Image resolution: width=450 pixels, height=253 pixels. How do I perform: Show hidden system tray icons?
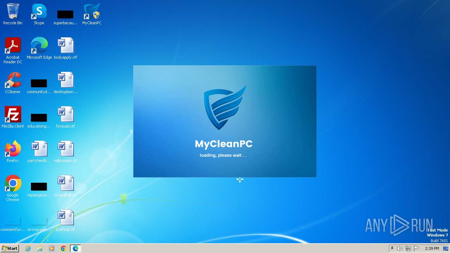[392, 248]
